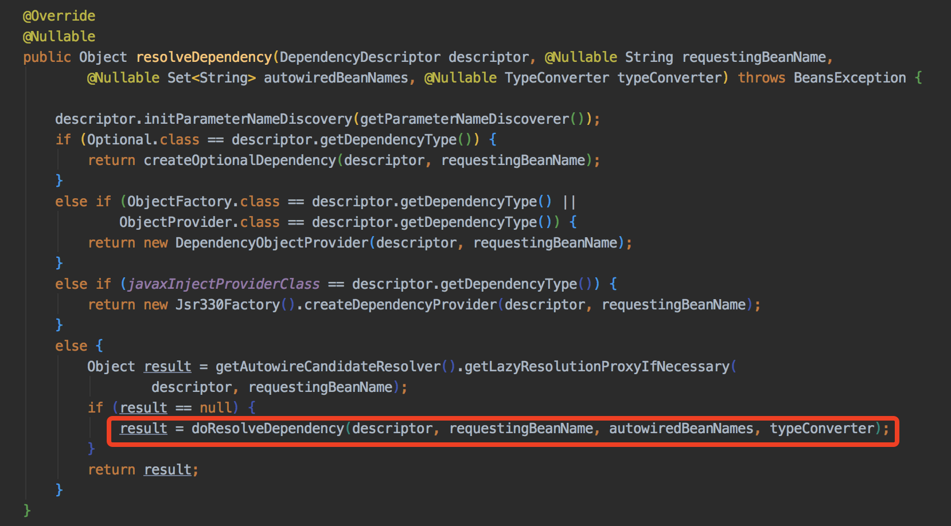Image resolution: width=951 pixels, height=526 pixels.
Task: Click the javaxInjectProviderClass field
Action: tap(224, 284)
